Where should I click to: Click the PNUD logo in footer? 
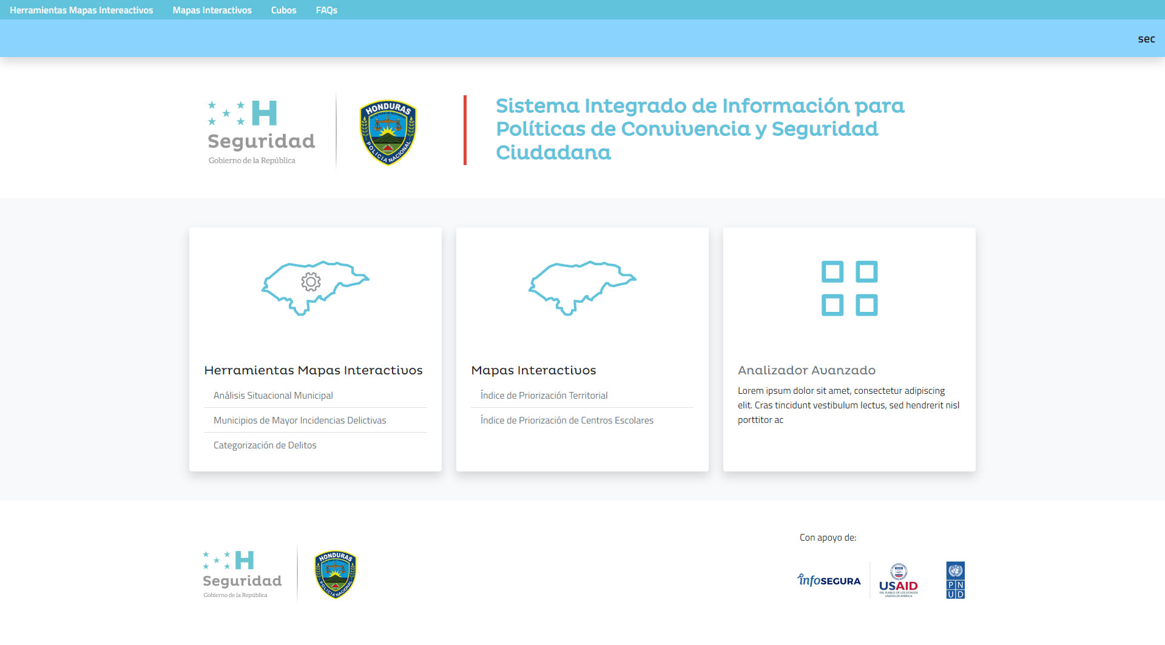(x=955, y=580)
